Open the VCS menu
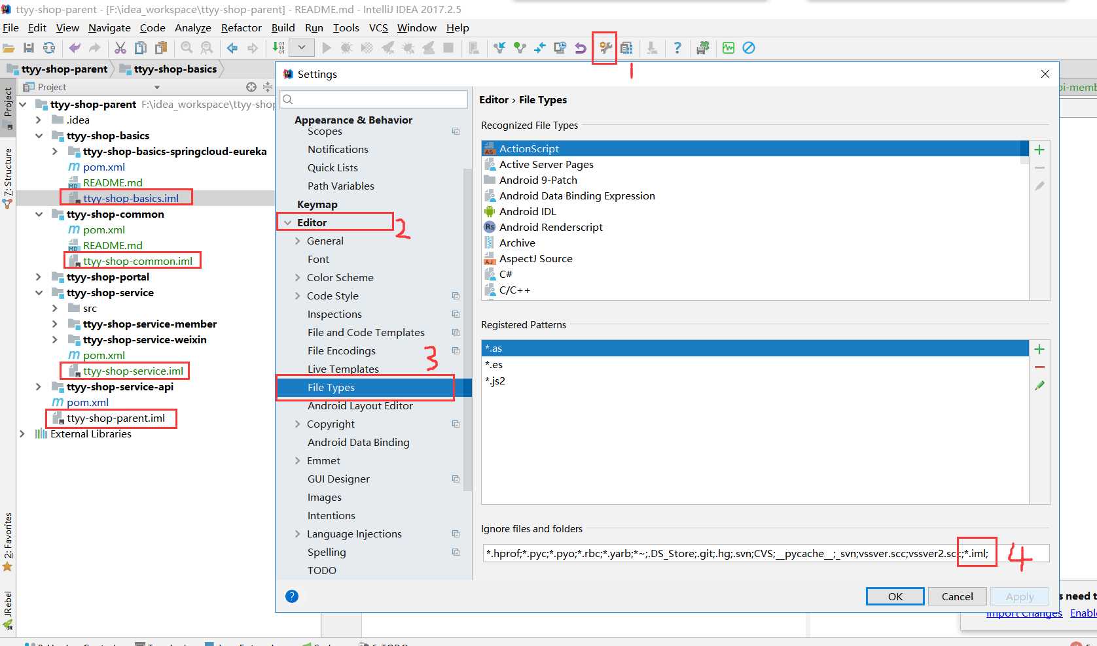The width and height of the screenshot is (1097, 646). [x=378, y=27]
